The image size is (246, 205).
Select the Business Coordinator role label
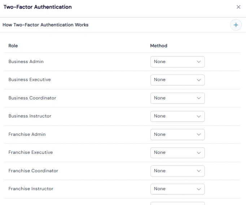(x=32, y=98)
